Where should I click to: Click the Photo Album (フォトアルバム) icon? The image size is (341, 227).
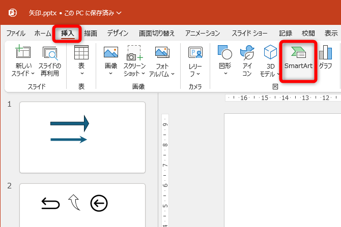click(x=162, y=52)
